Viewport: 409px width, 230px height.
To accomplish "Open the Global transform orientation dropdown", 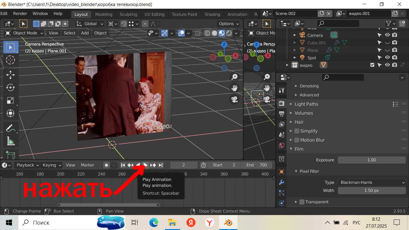I will tap(90, 24).
